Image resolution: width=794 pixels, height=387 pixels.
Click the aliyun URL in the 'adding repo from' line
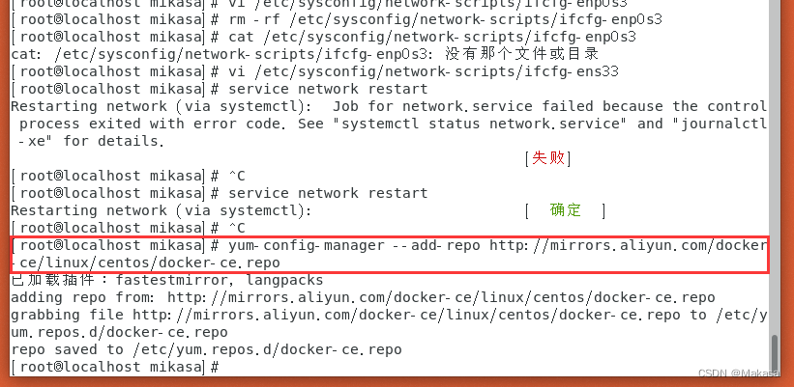(441, 297)
